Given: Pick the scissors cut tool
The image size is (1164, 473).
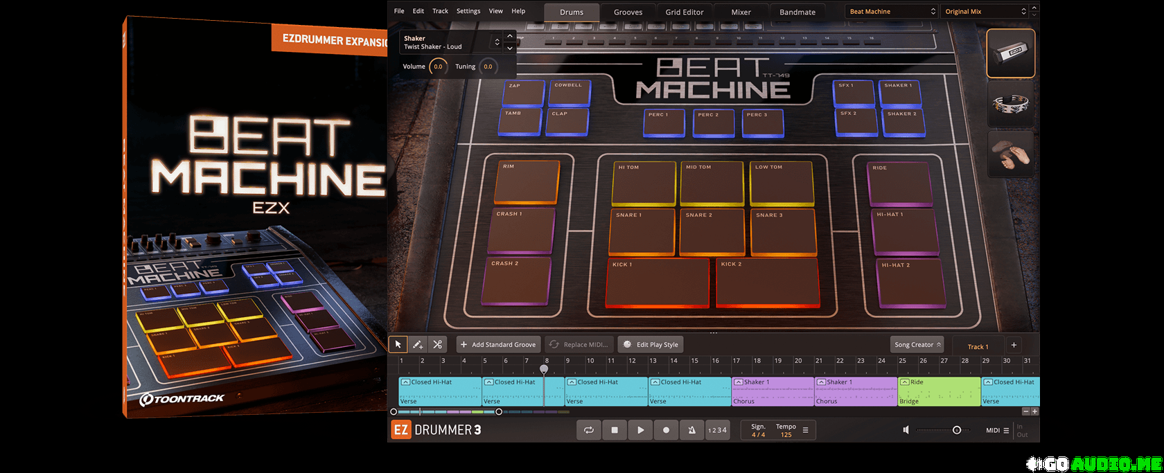Looking at the screenshot, I should pyautogui.click(x=437, y=344).
